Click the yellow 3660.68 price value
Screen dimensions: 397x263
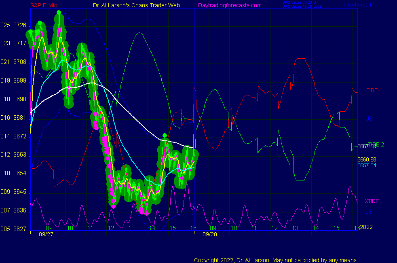point(367,159)
